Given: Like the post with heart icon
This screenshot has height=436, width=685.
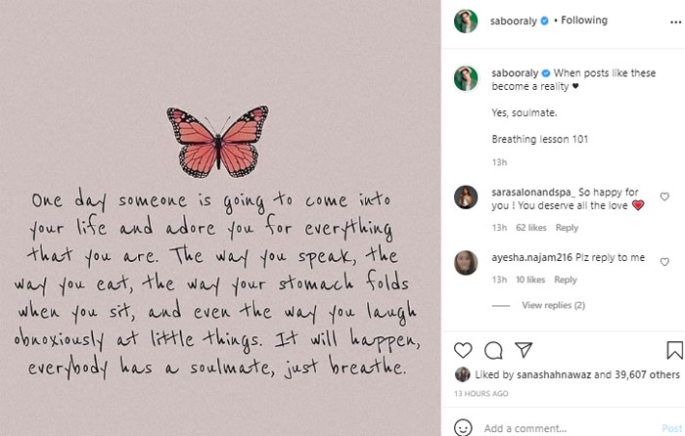Looking at the screenshot, I should (x=465, y=350).
